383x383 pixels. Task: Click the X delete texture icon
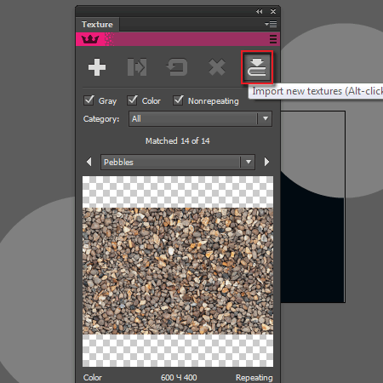(217, 67)
